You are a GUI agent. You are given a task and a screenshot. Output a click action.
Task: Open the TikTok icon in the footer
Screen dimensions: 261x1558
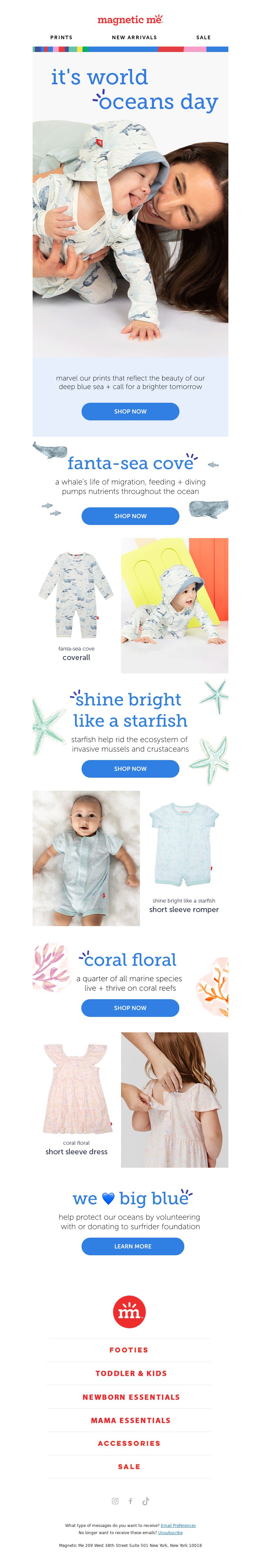(146, 1501)
